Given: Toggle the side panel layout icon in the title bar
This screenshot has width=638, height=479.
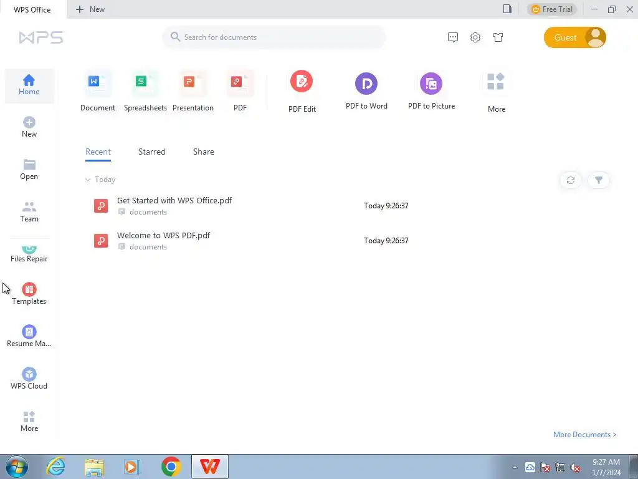Looking at the screenshot, I should pyautogui.click(x=507, y=9).
